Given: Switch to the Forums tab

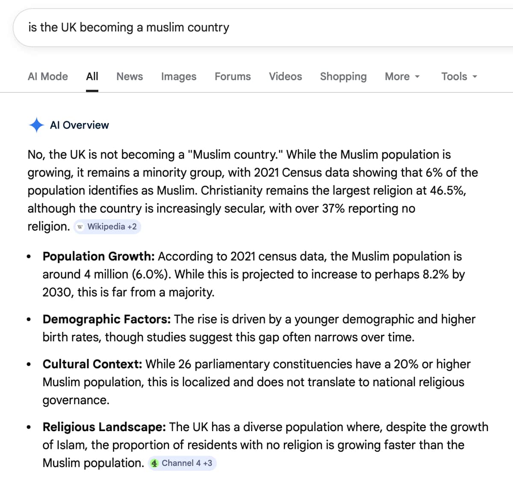Looking at the screenshot, I should pyautogui.click(x=233, y=77).
